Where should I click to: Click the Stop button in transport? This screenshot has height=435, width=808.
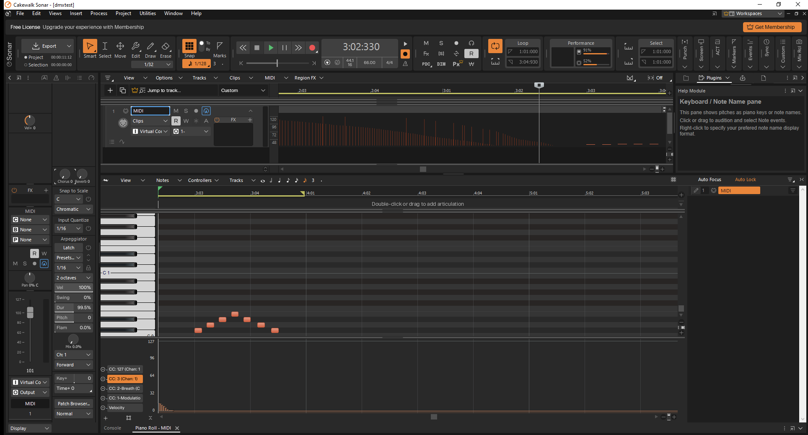[x=257, y=48]
